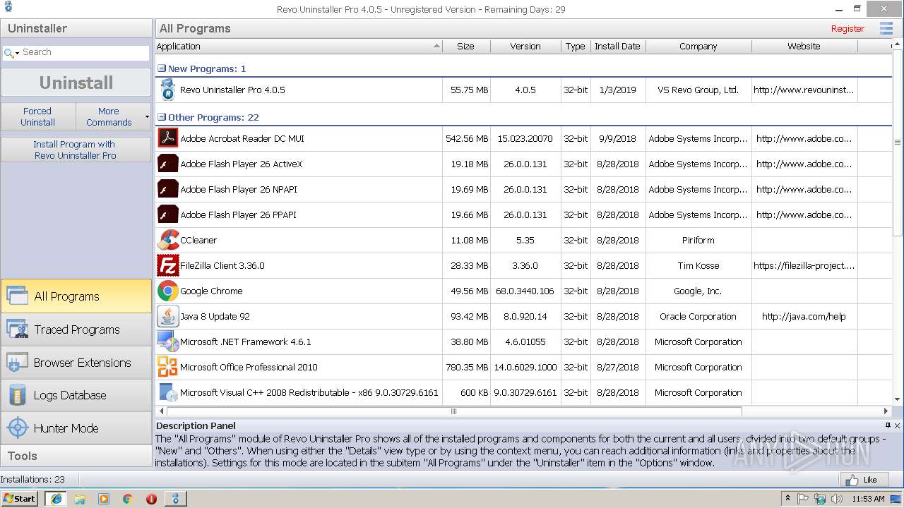Sort by Website column header
Screen dimensions: 904x508
click(804, 46)
